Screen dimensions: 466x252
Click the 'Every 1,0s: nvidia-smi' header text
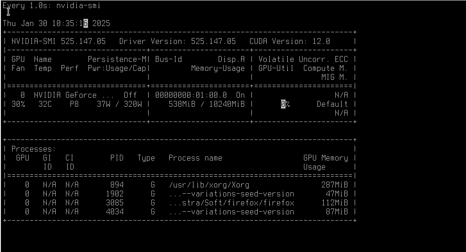pos(52,6)
